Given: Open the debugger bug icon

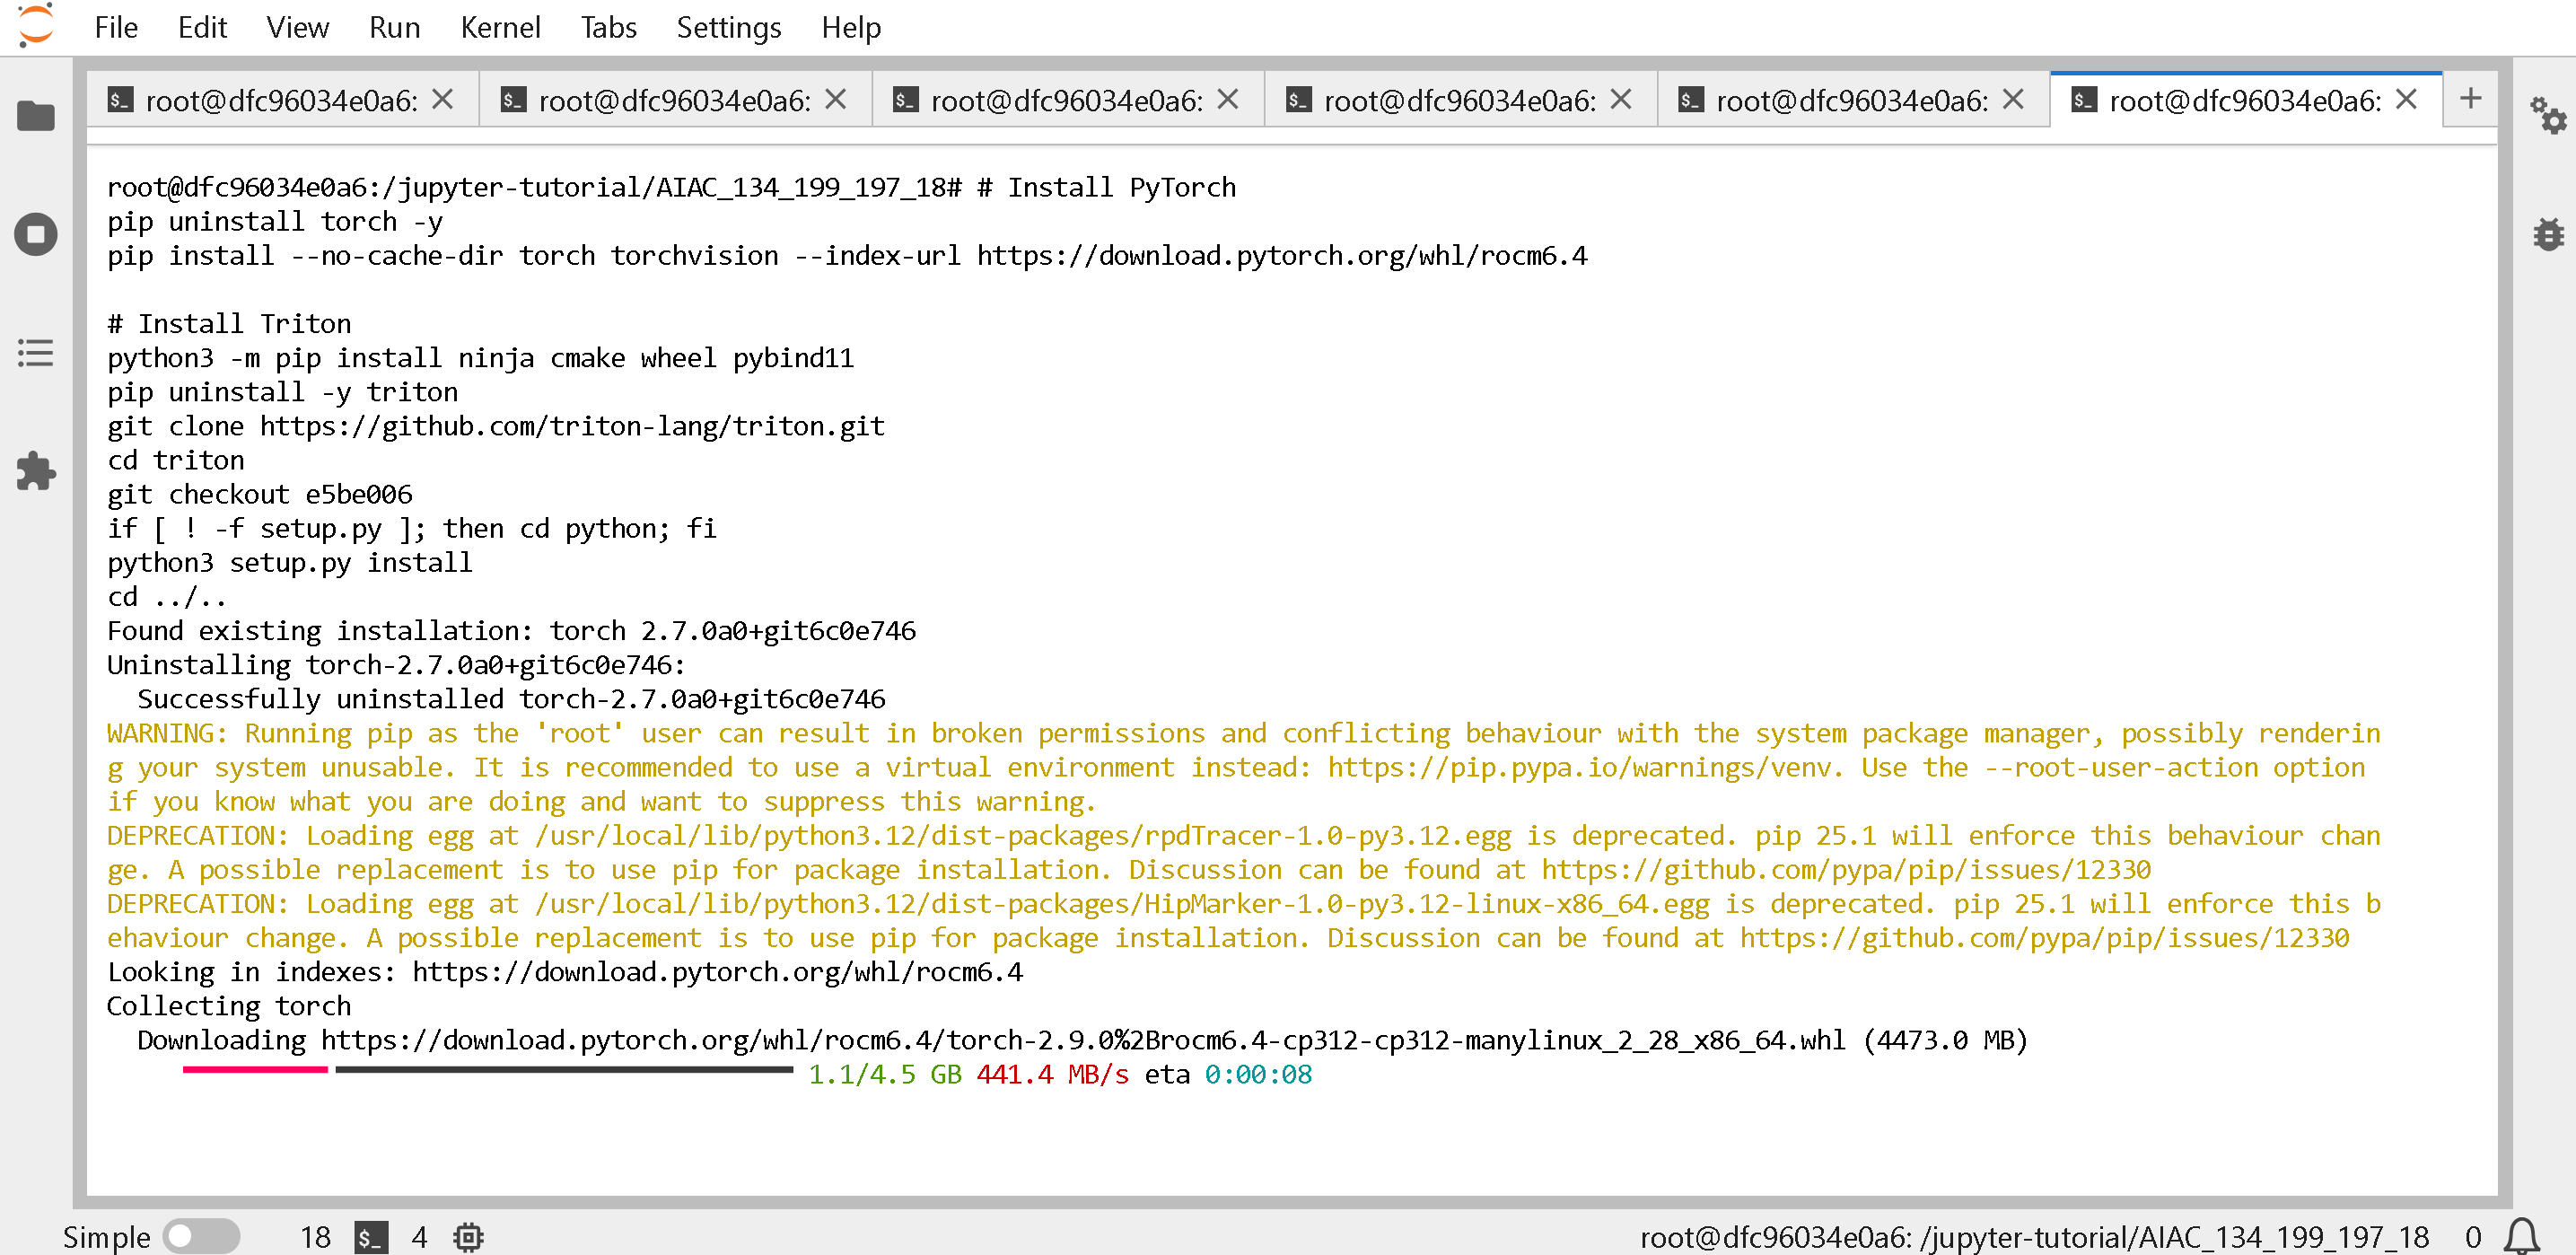Looking at the screenshot, I should click(x=2547, y=235).
